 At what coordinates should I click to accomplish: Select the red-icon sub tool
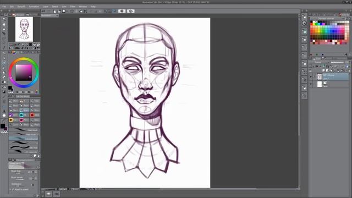pos(35,115)
